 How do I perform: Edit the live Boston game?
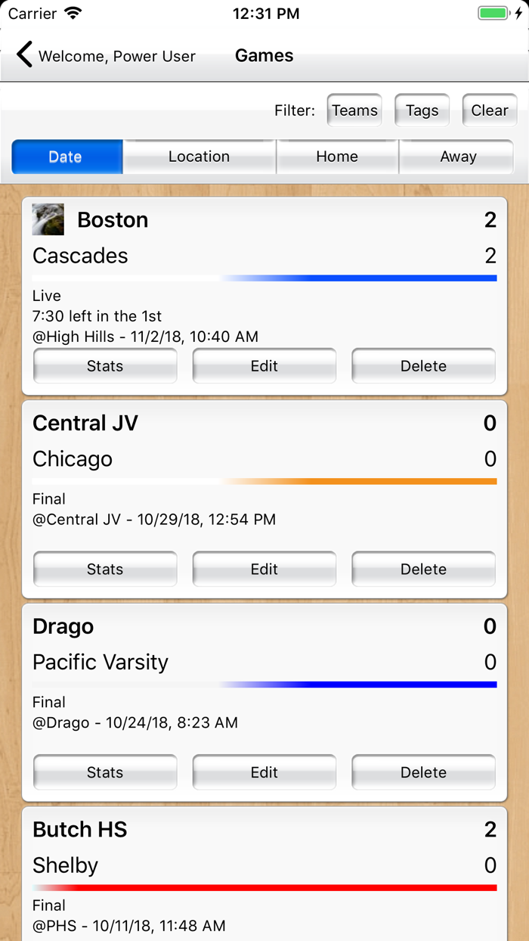pyautogui.click(x=264, y=365)
